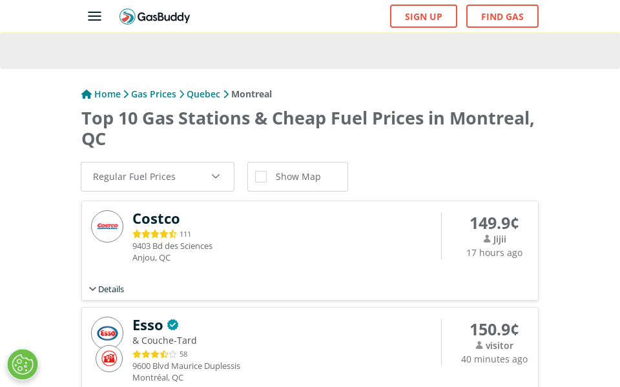The height and width of the screenshot is (387, 620).
Task: Click the FIND GAS button
Action: (x=502, y=16)
